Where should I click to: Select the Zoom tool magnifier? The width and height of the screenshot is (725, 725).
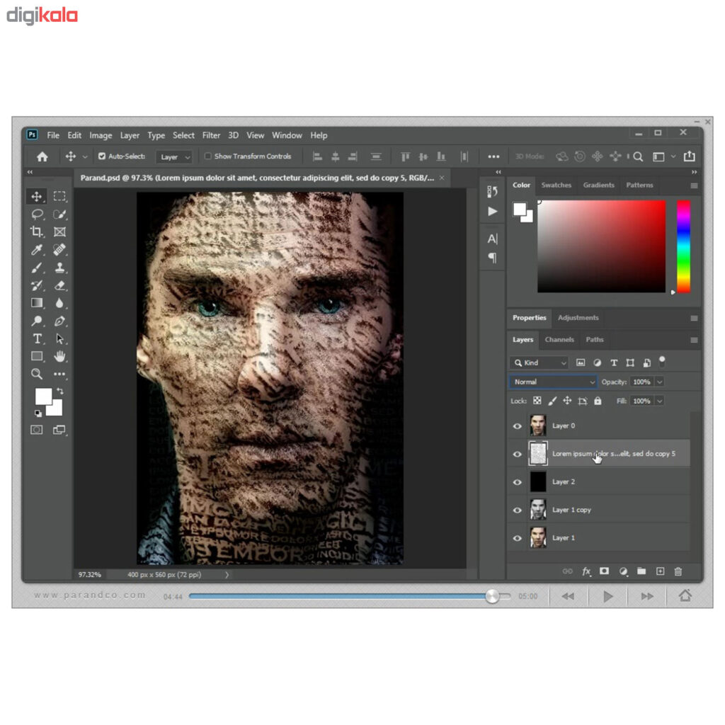[x=37, y=374]
